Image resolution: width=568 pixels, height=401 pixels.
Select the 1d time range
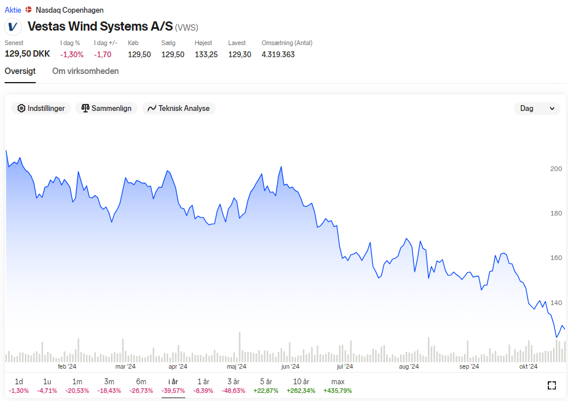click(19, 386)
